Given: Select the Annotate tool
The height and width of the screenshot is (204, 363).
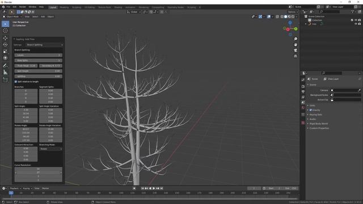Looking at the screenshot, I should (x=5, y=66).
